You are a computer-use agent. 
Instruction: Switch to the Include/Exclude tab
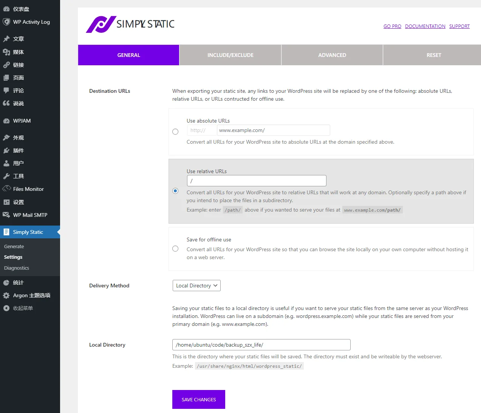click(230, 55)
